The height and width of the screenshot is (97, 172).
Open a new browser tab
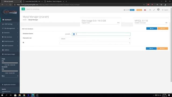(x=66, y=1)
